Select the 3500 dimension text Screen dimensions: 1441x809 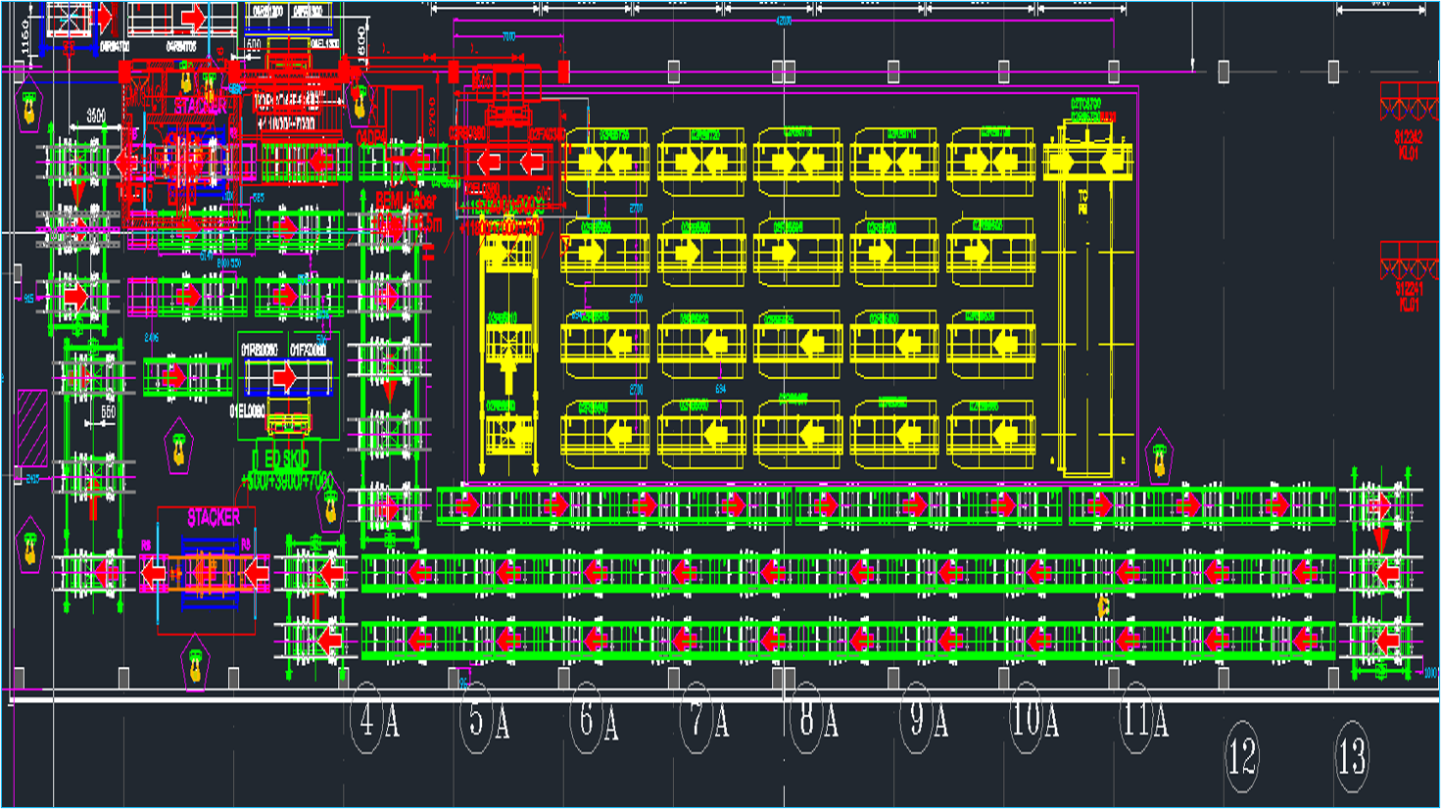96,116
